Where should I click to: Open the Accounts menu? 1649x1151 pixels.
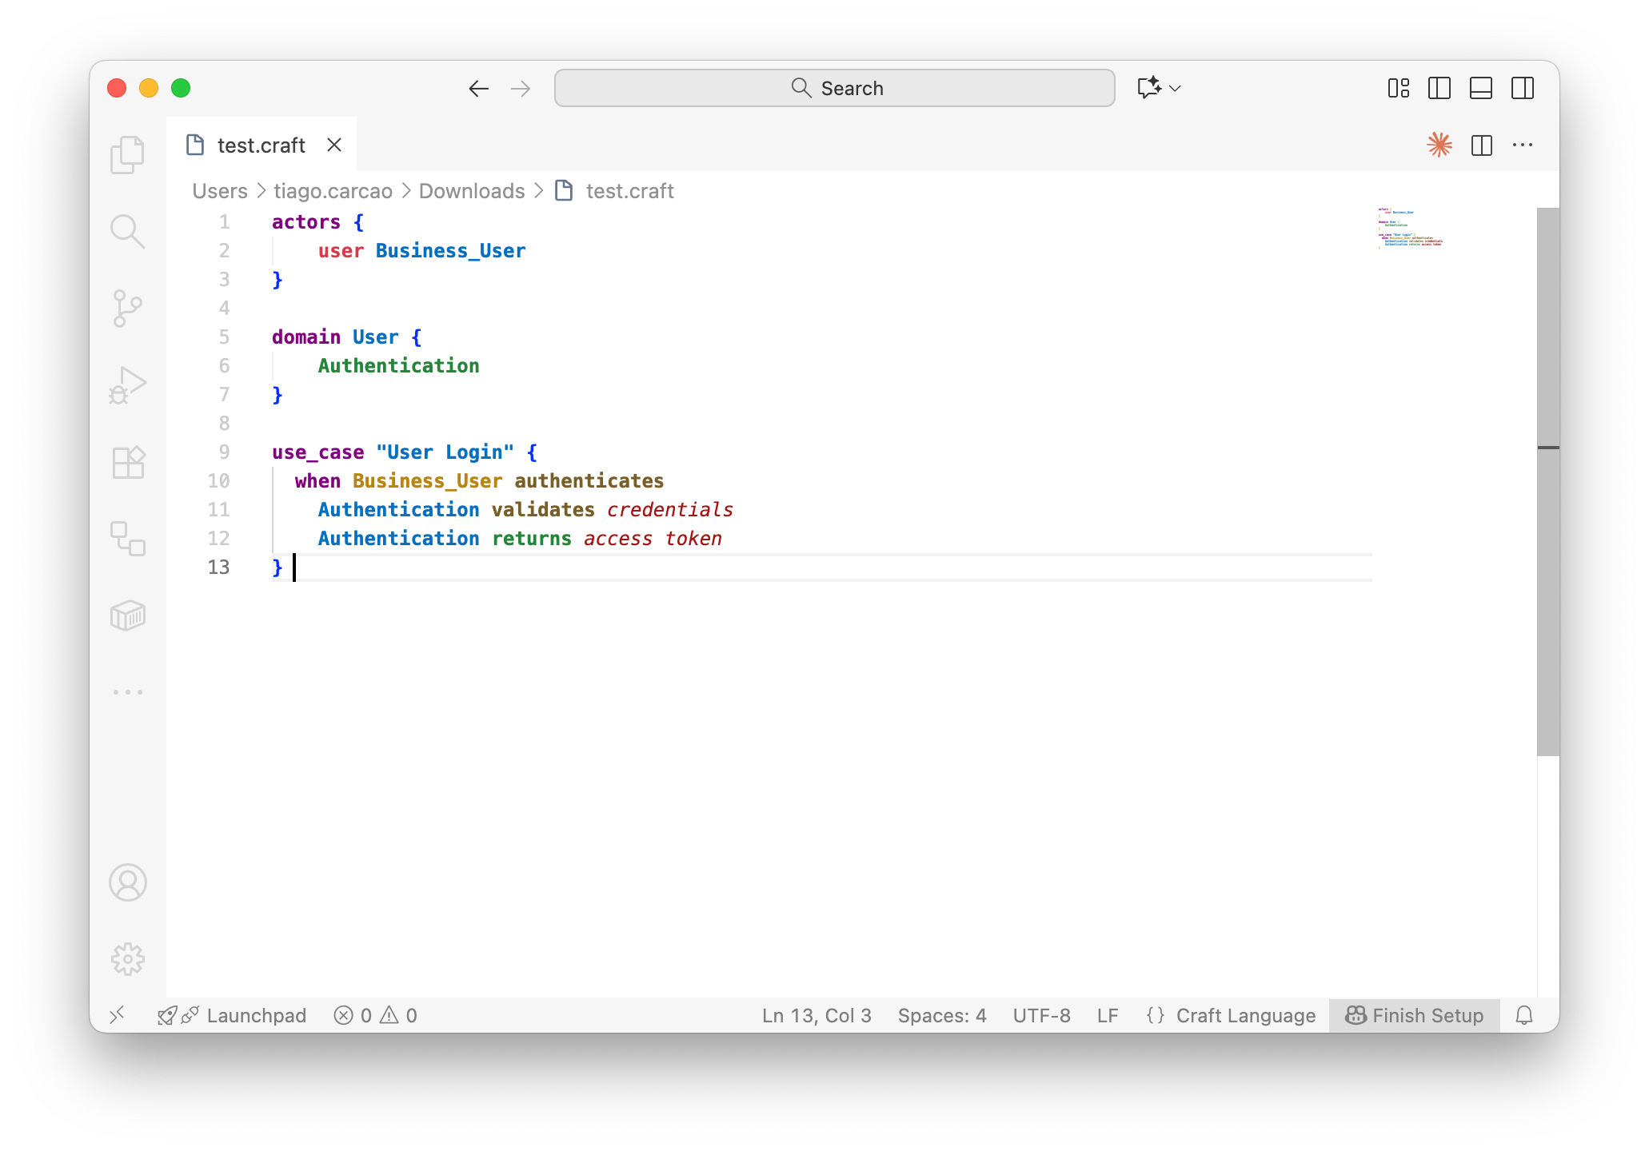coord(128,882)
